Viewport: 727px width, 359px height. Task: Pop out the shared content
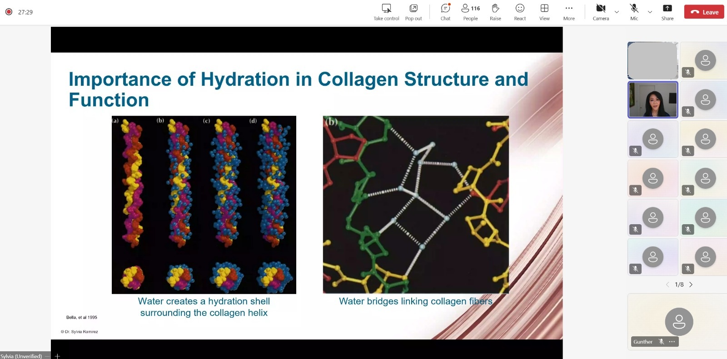click(413, 12)
